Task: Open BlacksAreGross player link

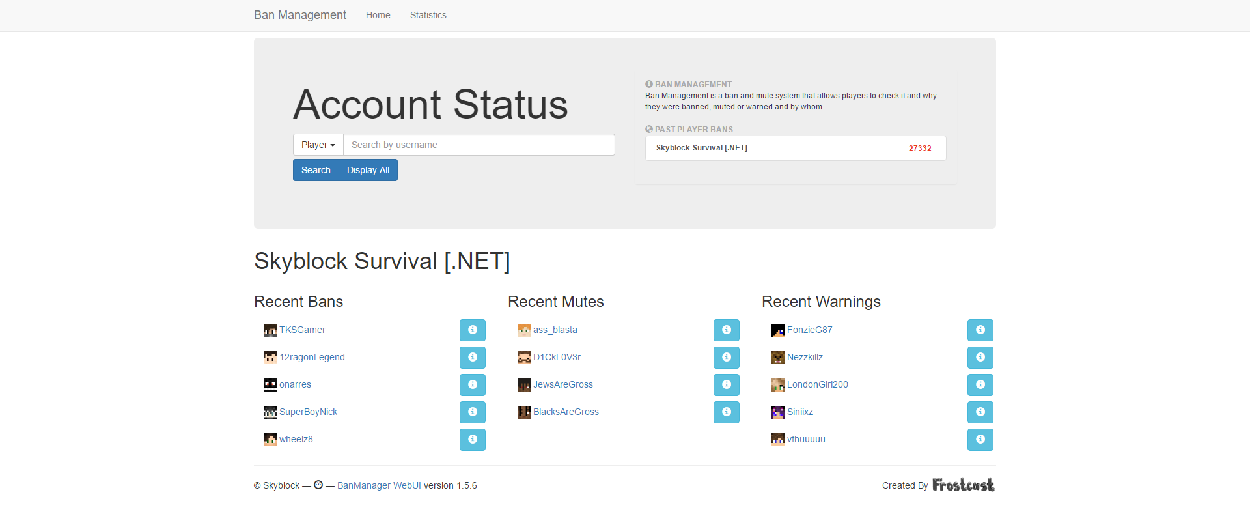Action: (x=566, y=412)
